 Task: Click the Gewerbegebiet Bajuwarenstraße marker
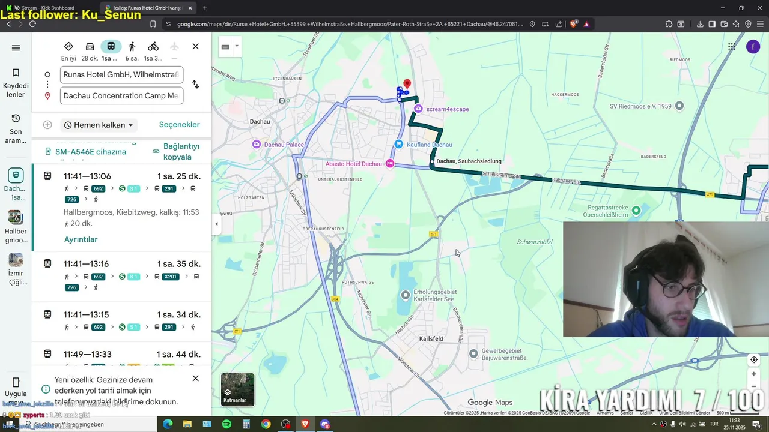[x=473, y=353]
